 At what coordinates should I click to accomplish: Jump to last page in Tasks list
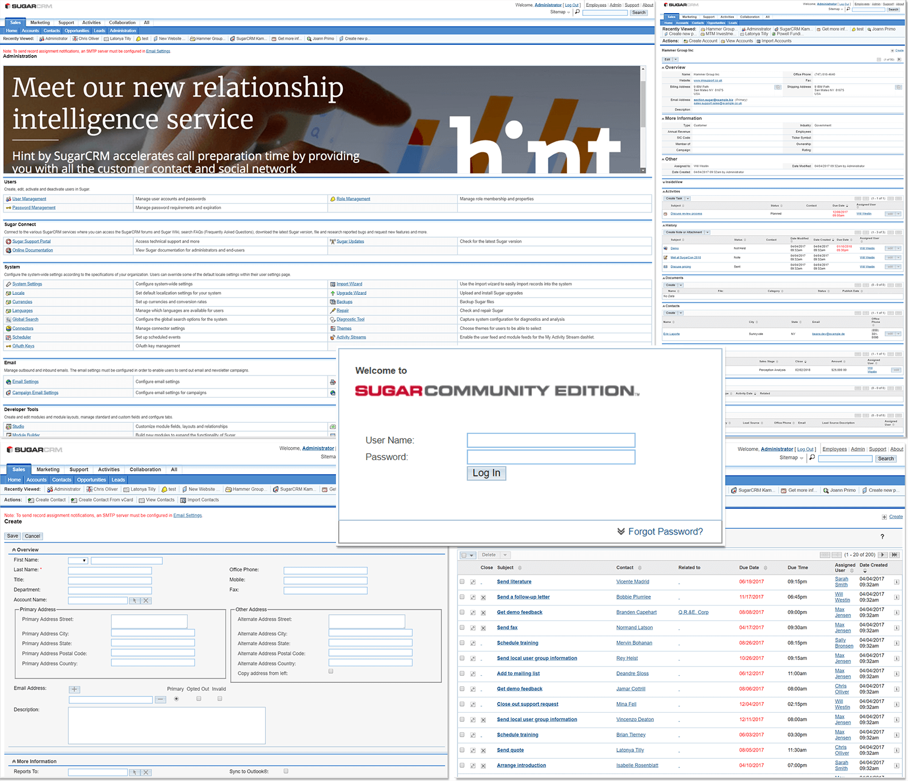(x=895, y=555)
